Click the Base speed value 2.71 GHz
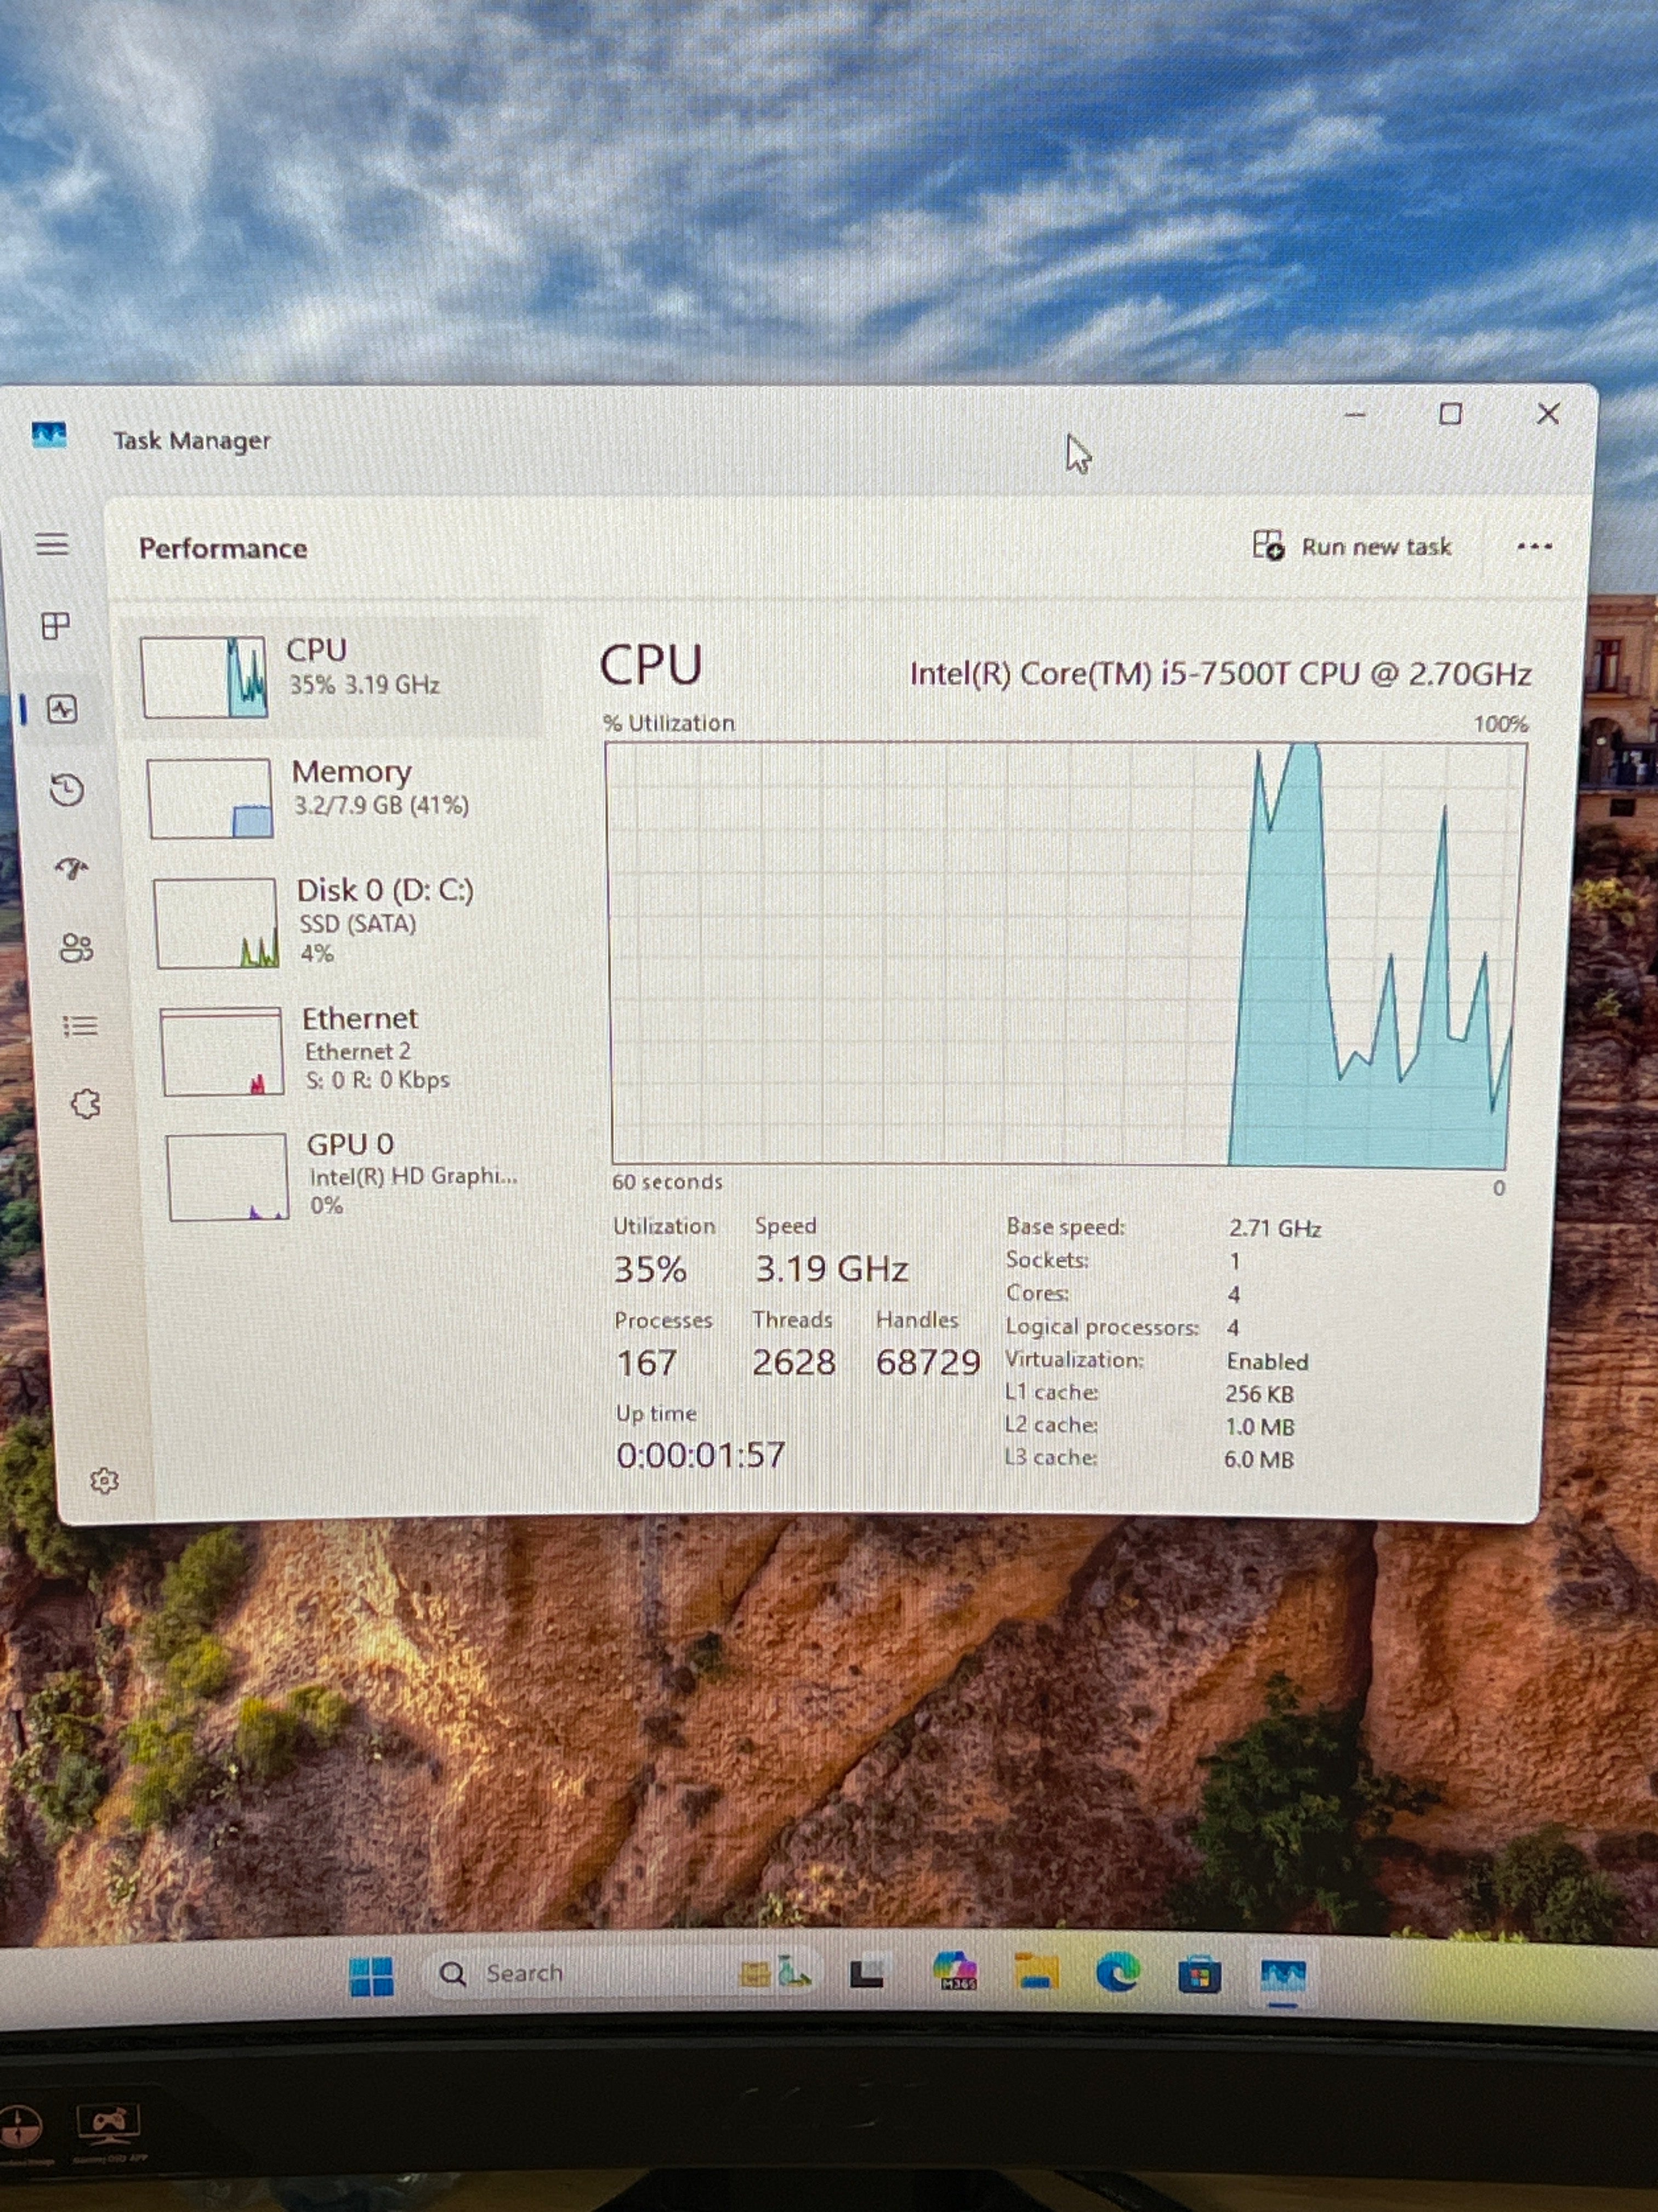 (1275, 1228)
